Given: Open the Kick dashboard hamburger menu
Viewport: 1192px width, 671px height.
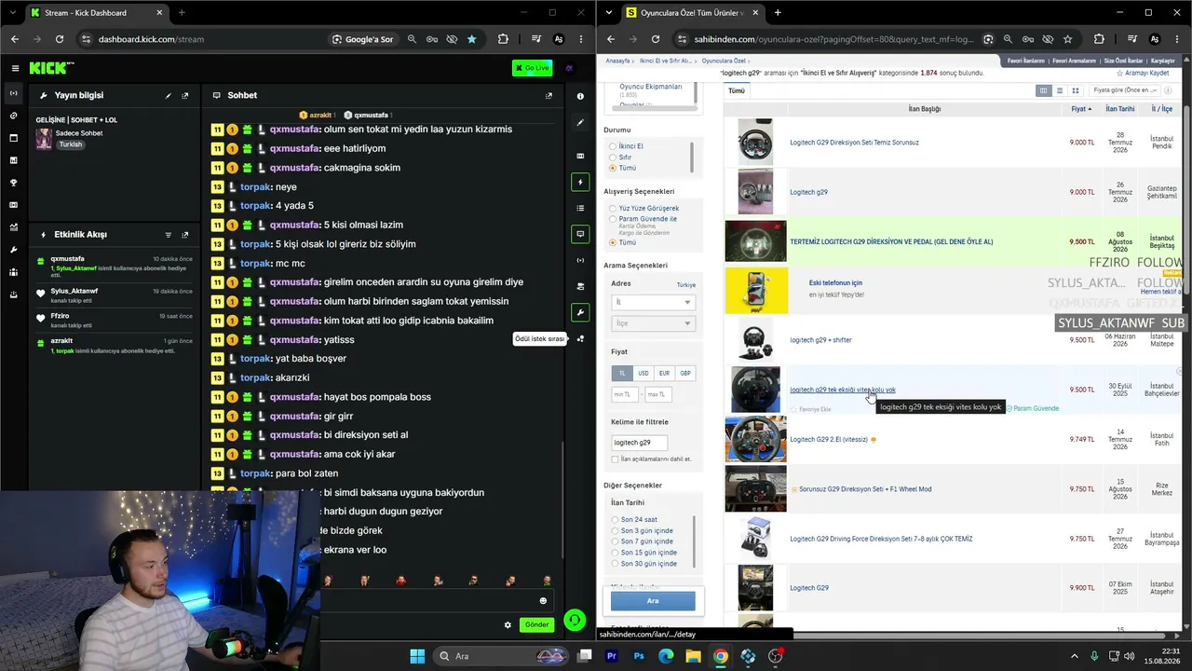Looking at the screenshot, I should point(15,68).
